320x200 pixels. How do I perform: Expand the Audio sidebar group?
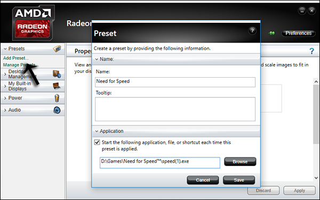pos(5,110)
